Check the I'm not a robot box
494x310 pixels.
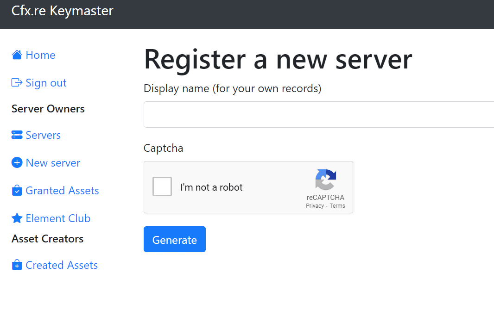click(x=162, y=186)
